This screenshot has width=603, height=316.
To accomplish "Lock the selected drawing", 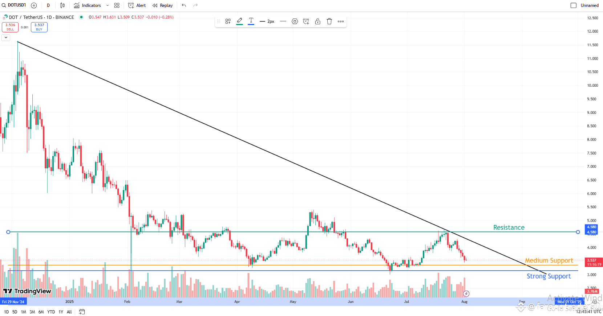I will [x=318, y=21].
